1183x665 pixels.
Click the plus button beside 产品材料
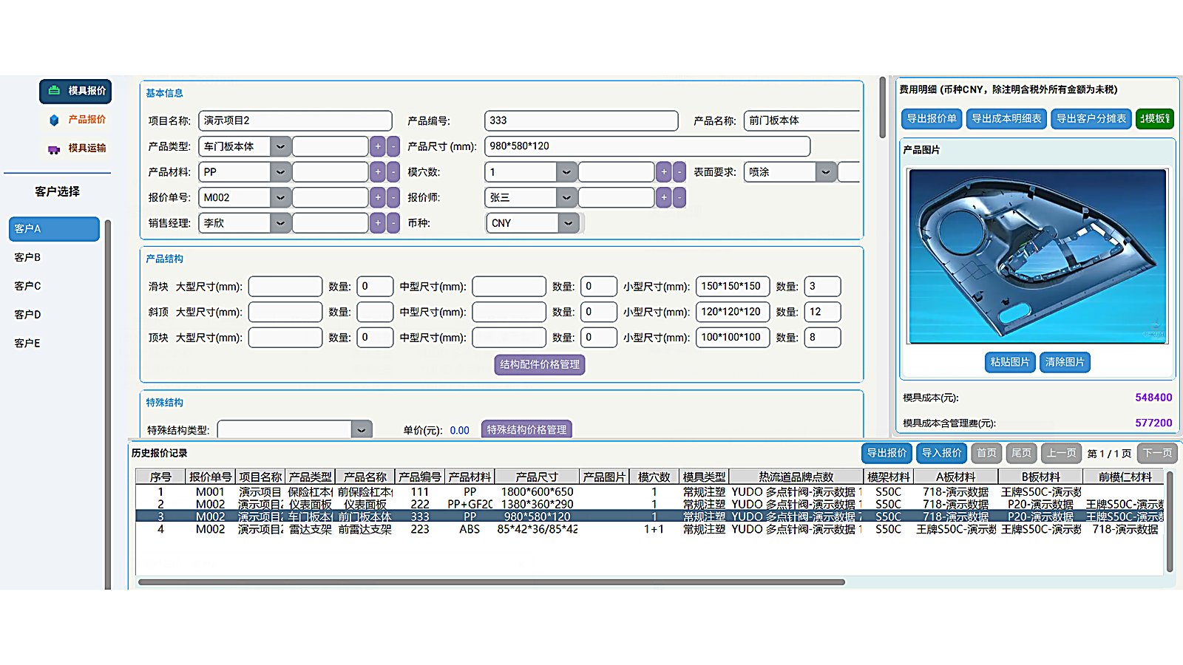click(378, 172)
